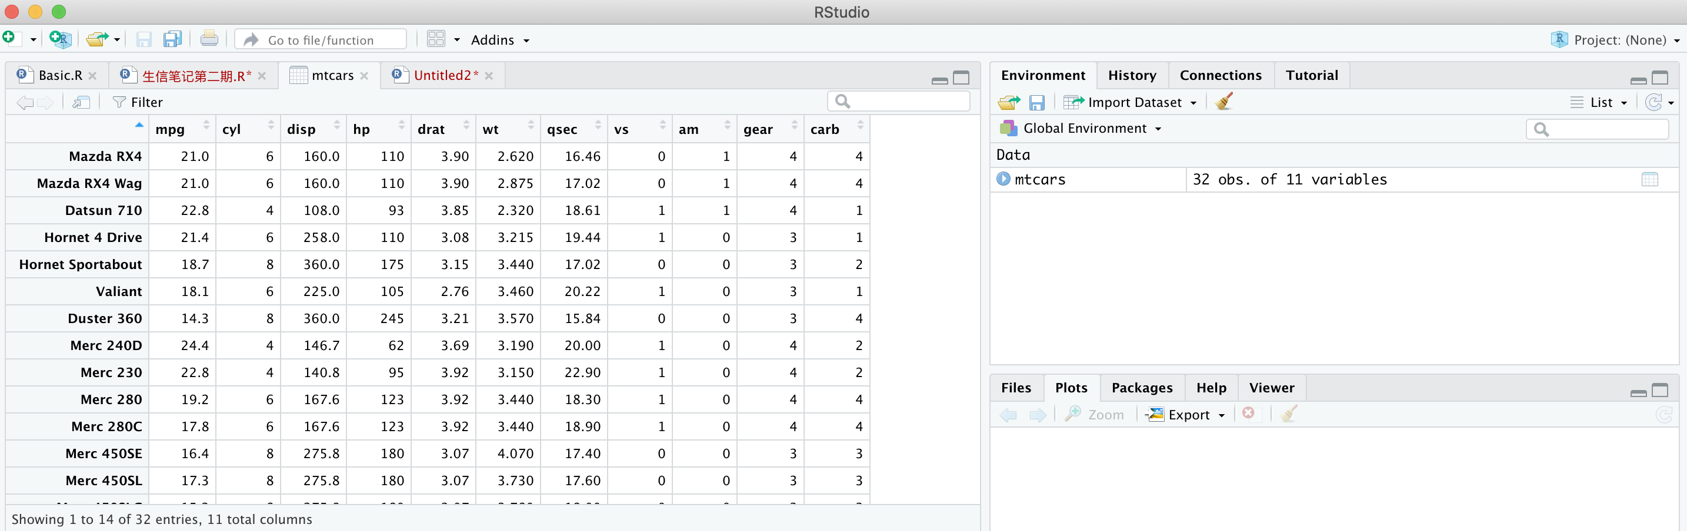This screenshot has height=531, width=1687.
Task: Create a new file with the green plus icon
Action: [10, 39]
